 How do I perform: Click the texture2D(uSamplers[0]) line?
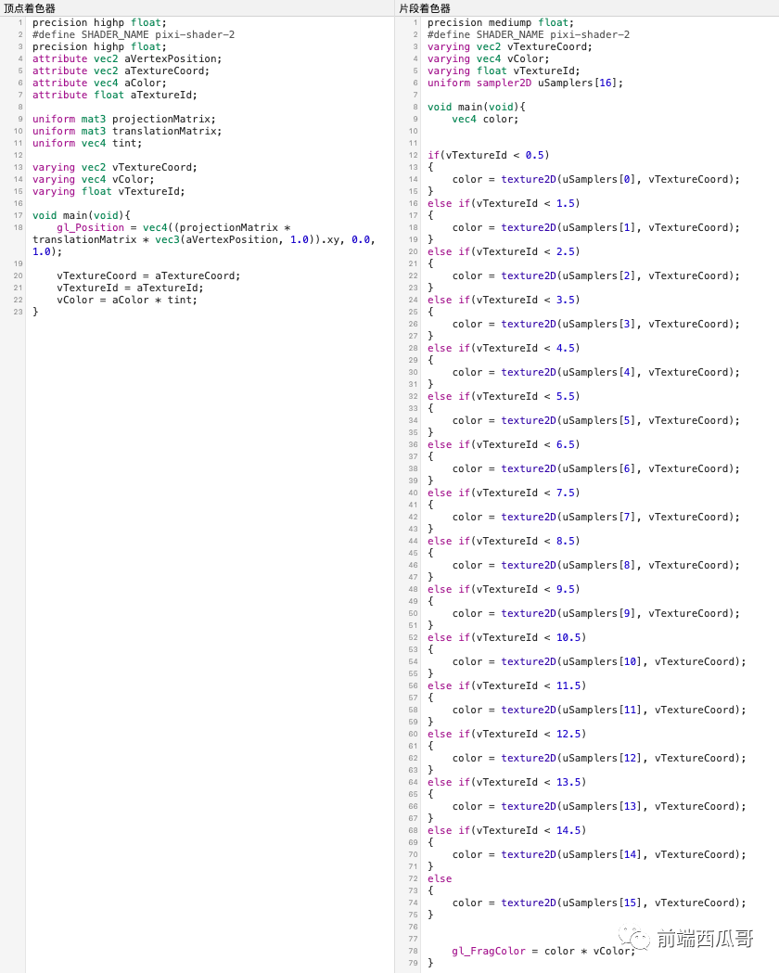596,179
